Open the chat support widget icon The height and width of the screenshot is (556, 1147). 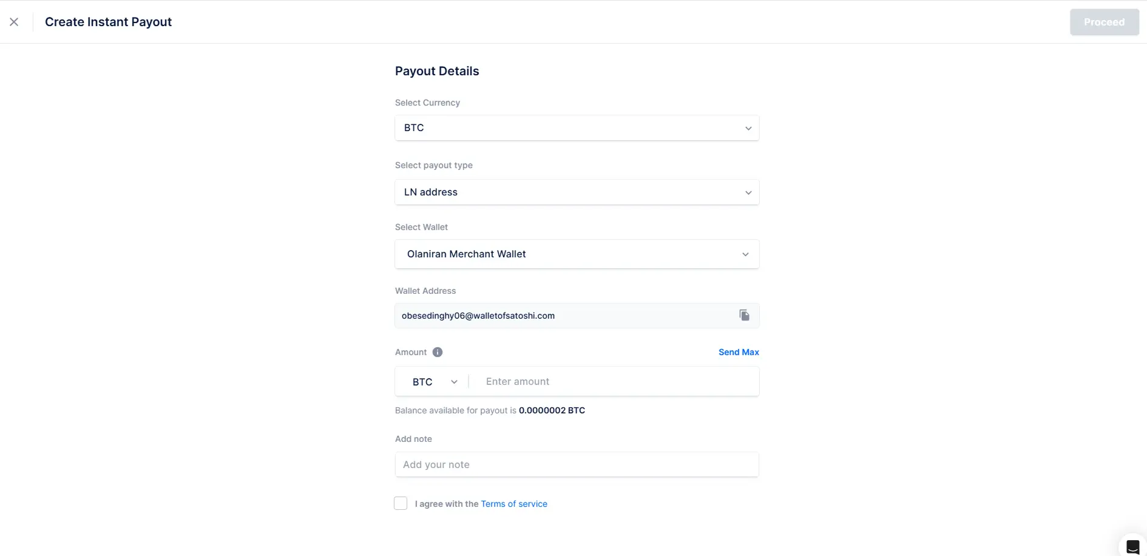(1132, 546)
